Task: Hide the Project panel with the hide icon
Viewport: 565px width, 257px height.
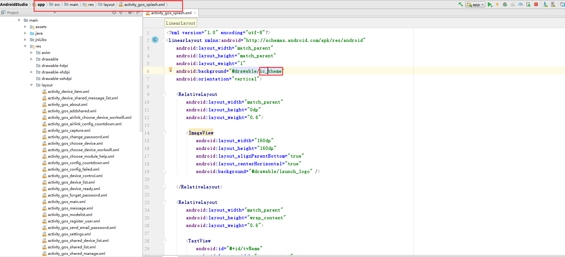Action: tap(138, 12)
